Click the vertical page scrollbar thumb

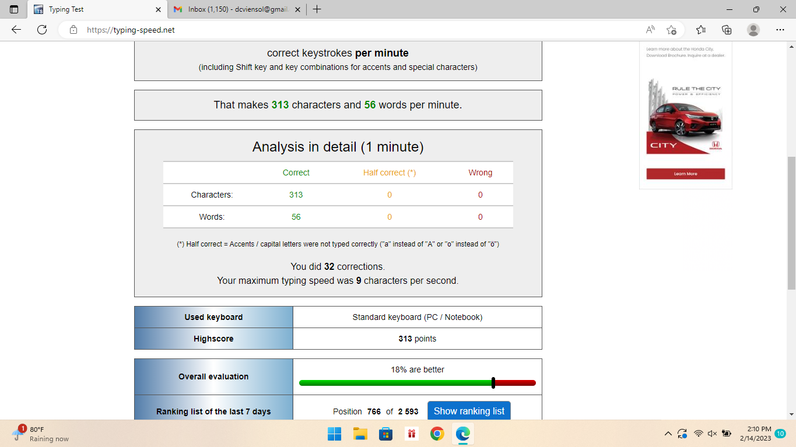(791, 223)
